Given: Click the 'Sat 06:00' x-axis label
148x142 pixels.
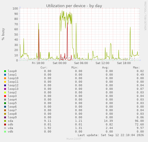Looking at the screenshot, I should [x=81, y=63].
